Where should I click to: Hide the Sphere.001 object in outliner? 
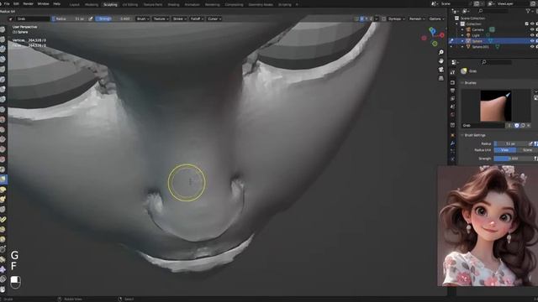click(532, 47)
